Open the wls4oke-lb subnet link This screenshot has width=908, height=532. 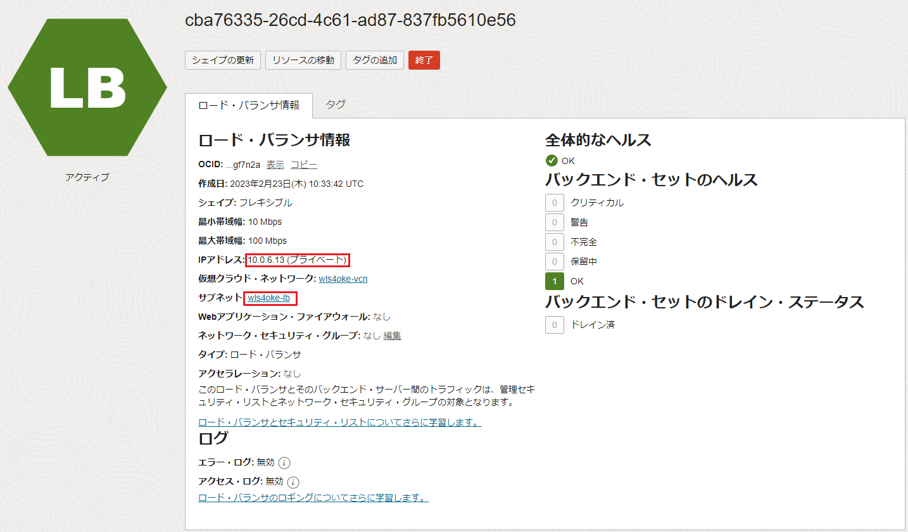click(x=269, y=298)
